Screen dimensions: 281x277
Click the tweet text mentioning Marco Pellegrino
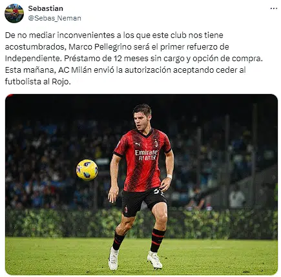(117, 46)
